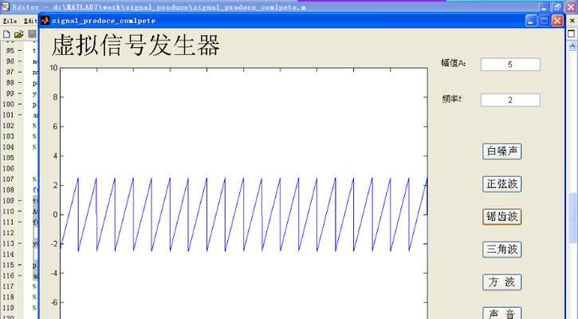Click the Editor scrollbar up arrow
The width and height of the screenshot is (578, 319).
coord(572,45)
